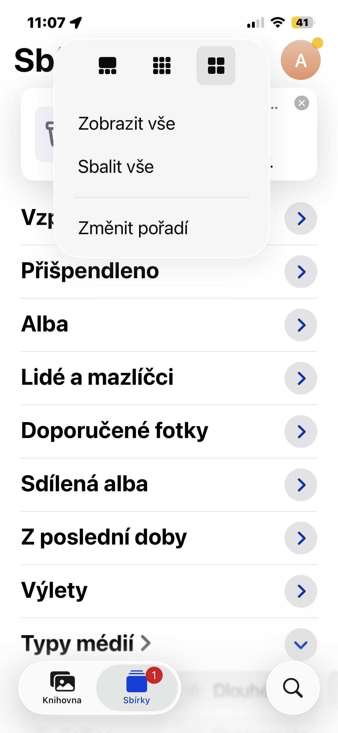The image size is (338, 733).
Task: Tap the account avatar with letter A
Action: coord(300,60)
